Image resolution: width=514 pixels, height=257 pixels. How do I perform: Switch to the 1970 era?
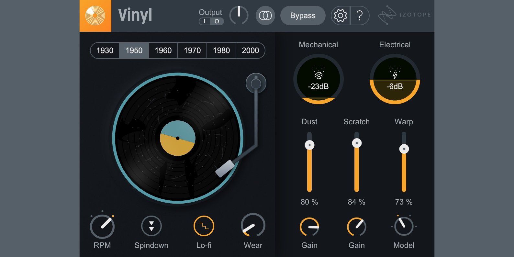[192, 50]
